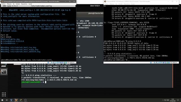
Task: Click the active VirtualBox VM taskbar icon
Action: click(x=16, y=100)
